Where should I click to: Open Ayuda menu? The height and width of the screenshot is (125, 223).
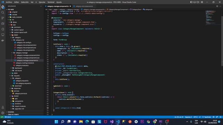coord(59,2)
